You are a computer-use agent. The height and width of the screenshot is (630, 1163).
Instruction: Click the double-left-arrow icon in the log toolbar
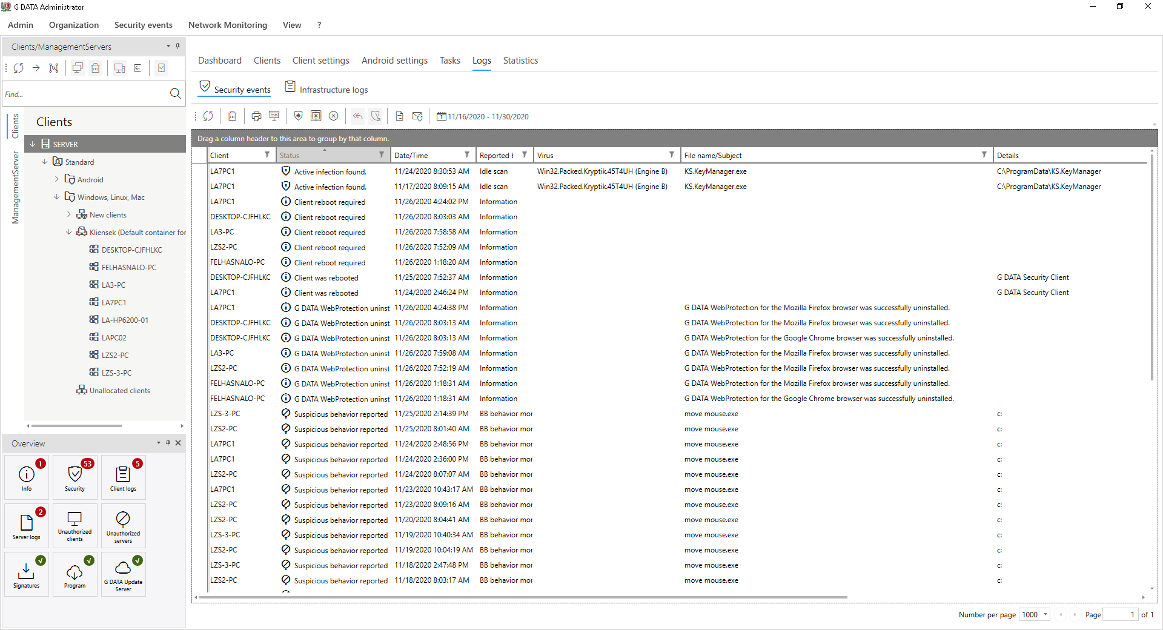pos(358,116)
